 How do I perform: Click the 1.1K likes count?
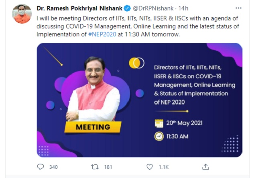(x=164, y=167)
